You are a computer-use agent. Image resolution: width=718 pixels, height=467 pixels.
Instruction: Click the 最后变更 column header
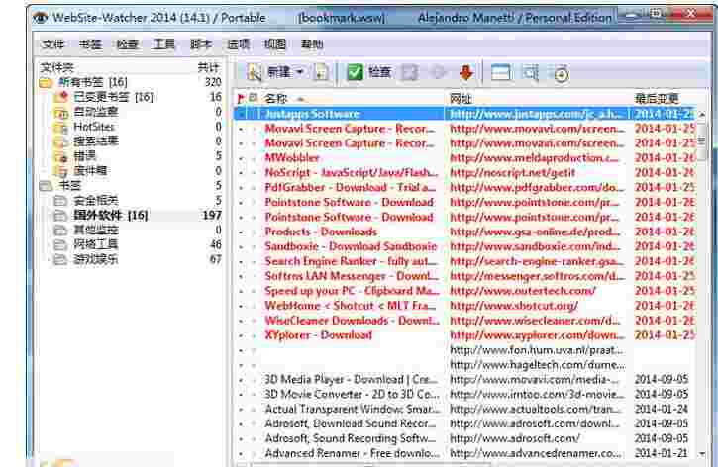point(658,99)
